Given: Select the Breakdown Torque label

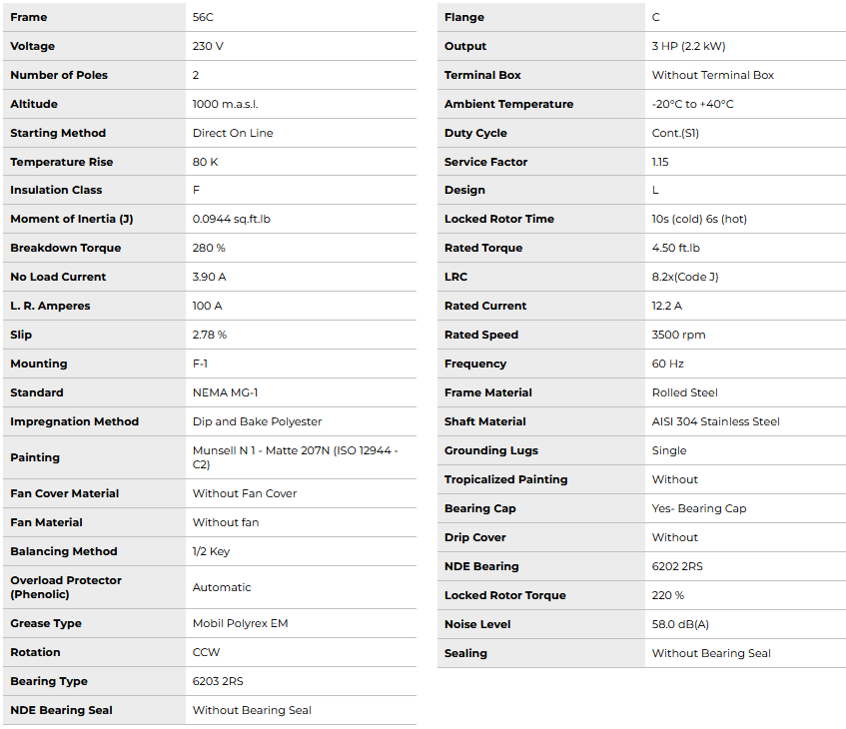Looking at the screenshot, I should click(65, 248).
